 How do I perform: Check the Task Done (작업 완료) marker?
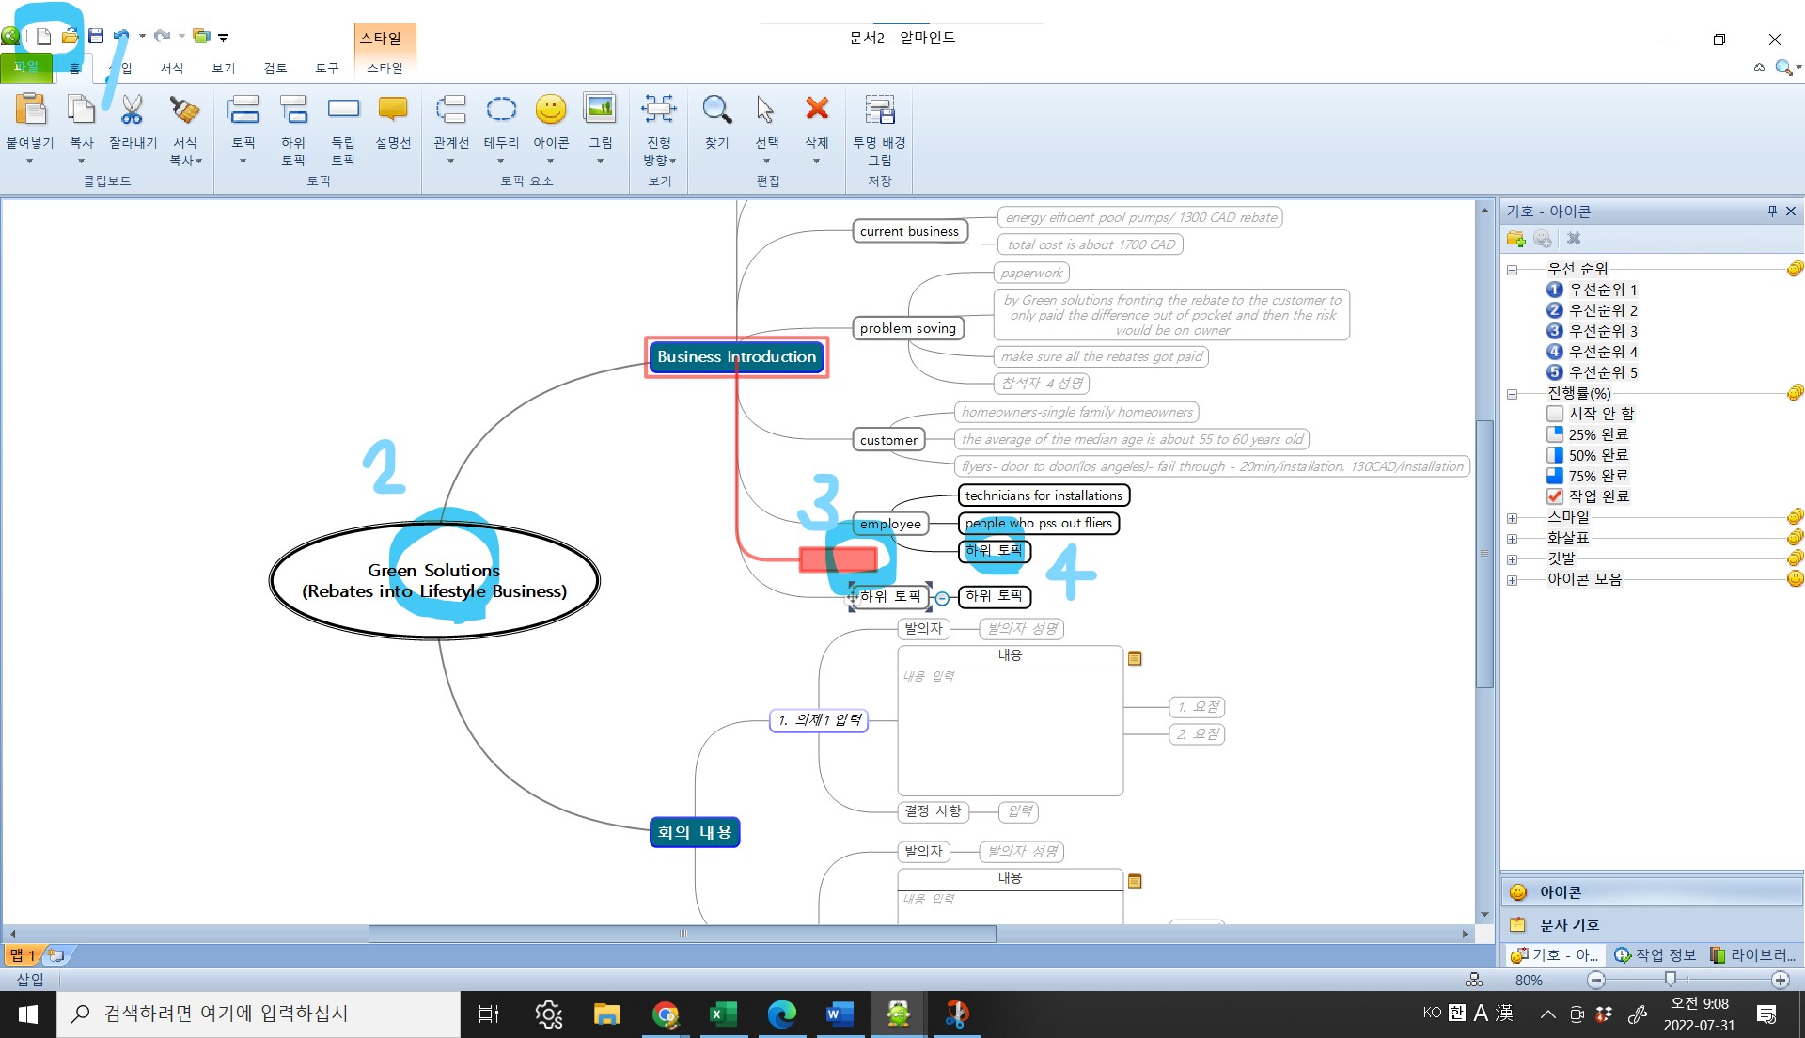pyautogui.click(x=1555, y=496)
